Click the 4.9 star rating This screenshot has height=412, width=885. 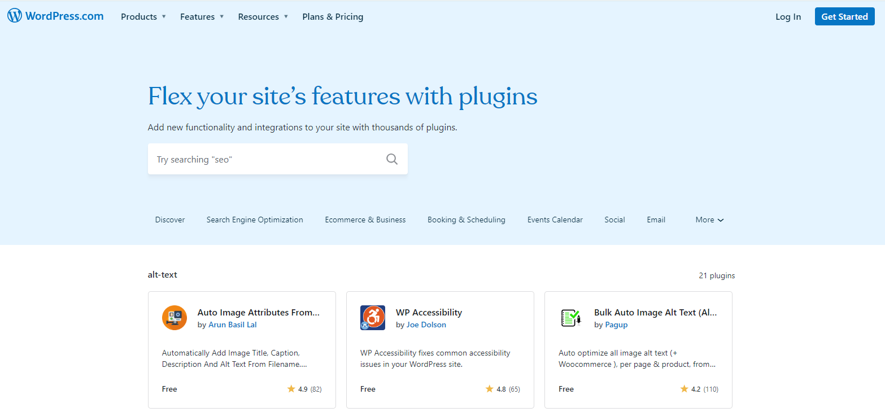coord(304,389)
